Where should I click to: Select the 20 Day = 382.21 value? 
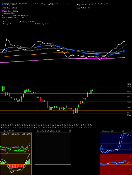(11, 5)
